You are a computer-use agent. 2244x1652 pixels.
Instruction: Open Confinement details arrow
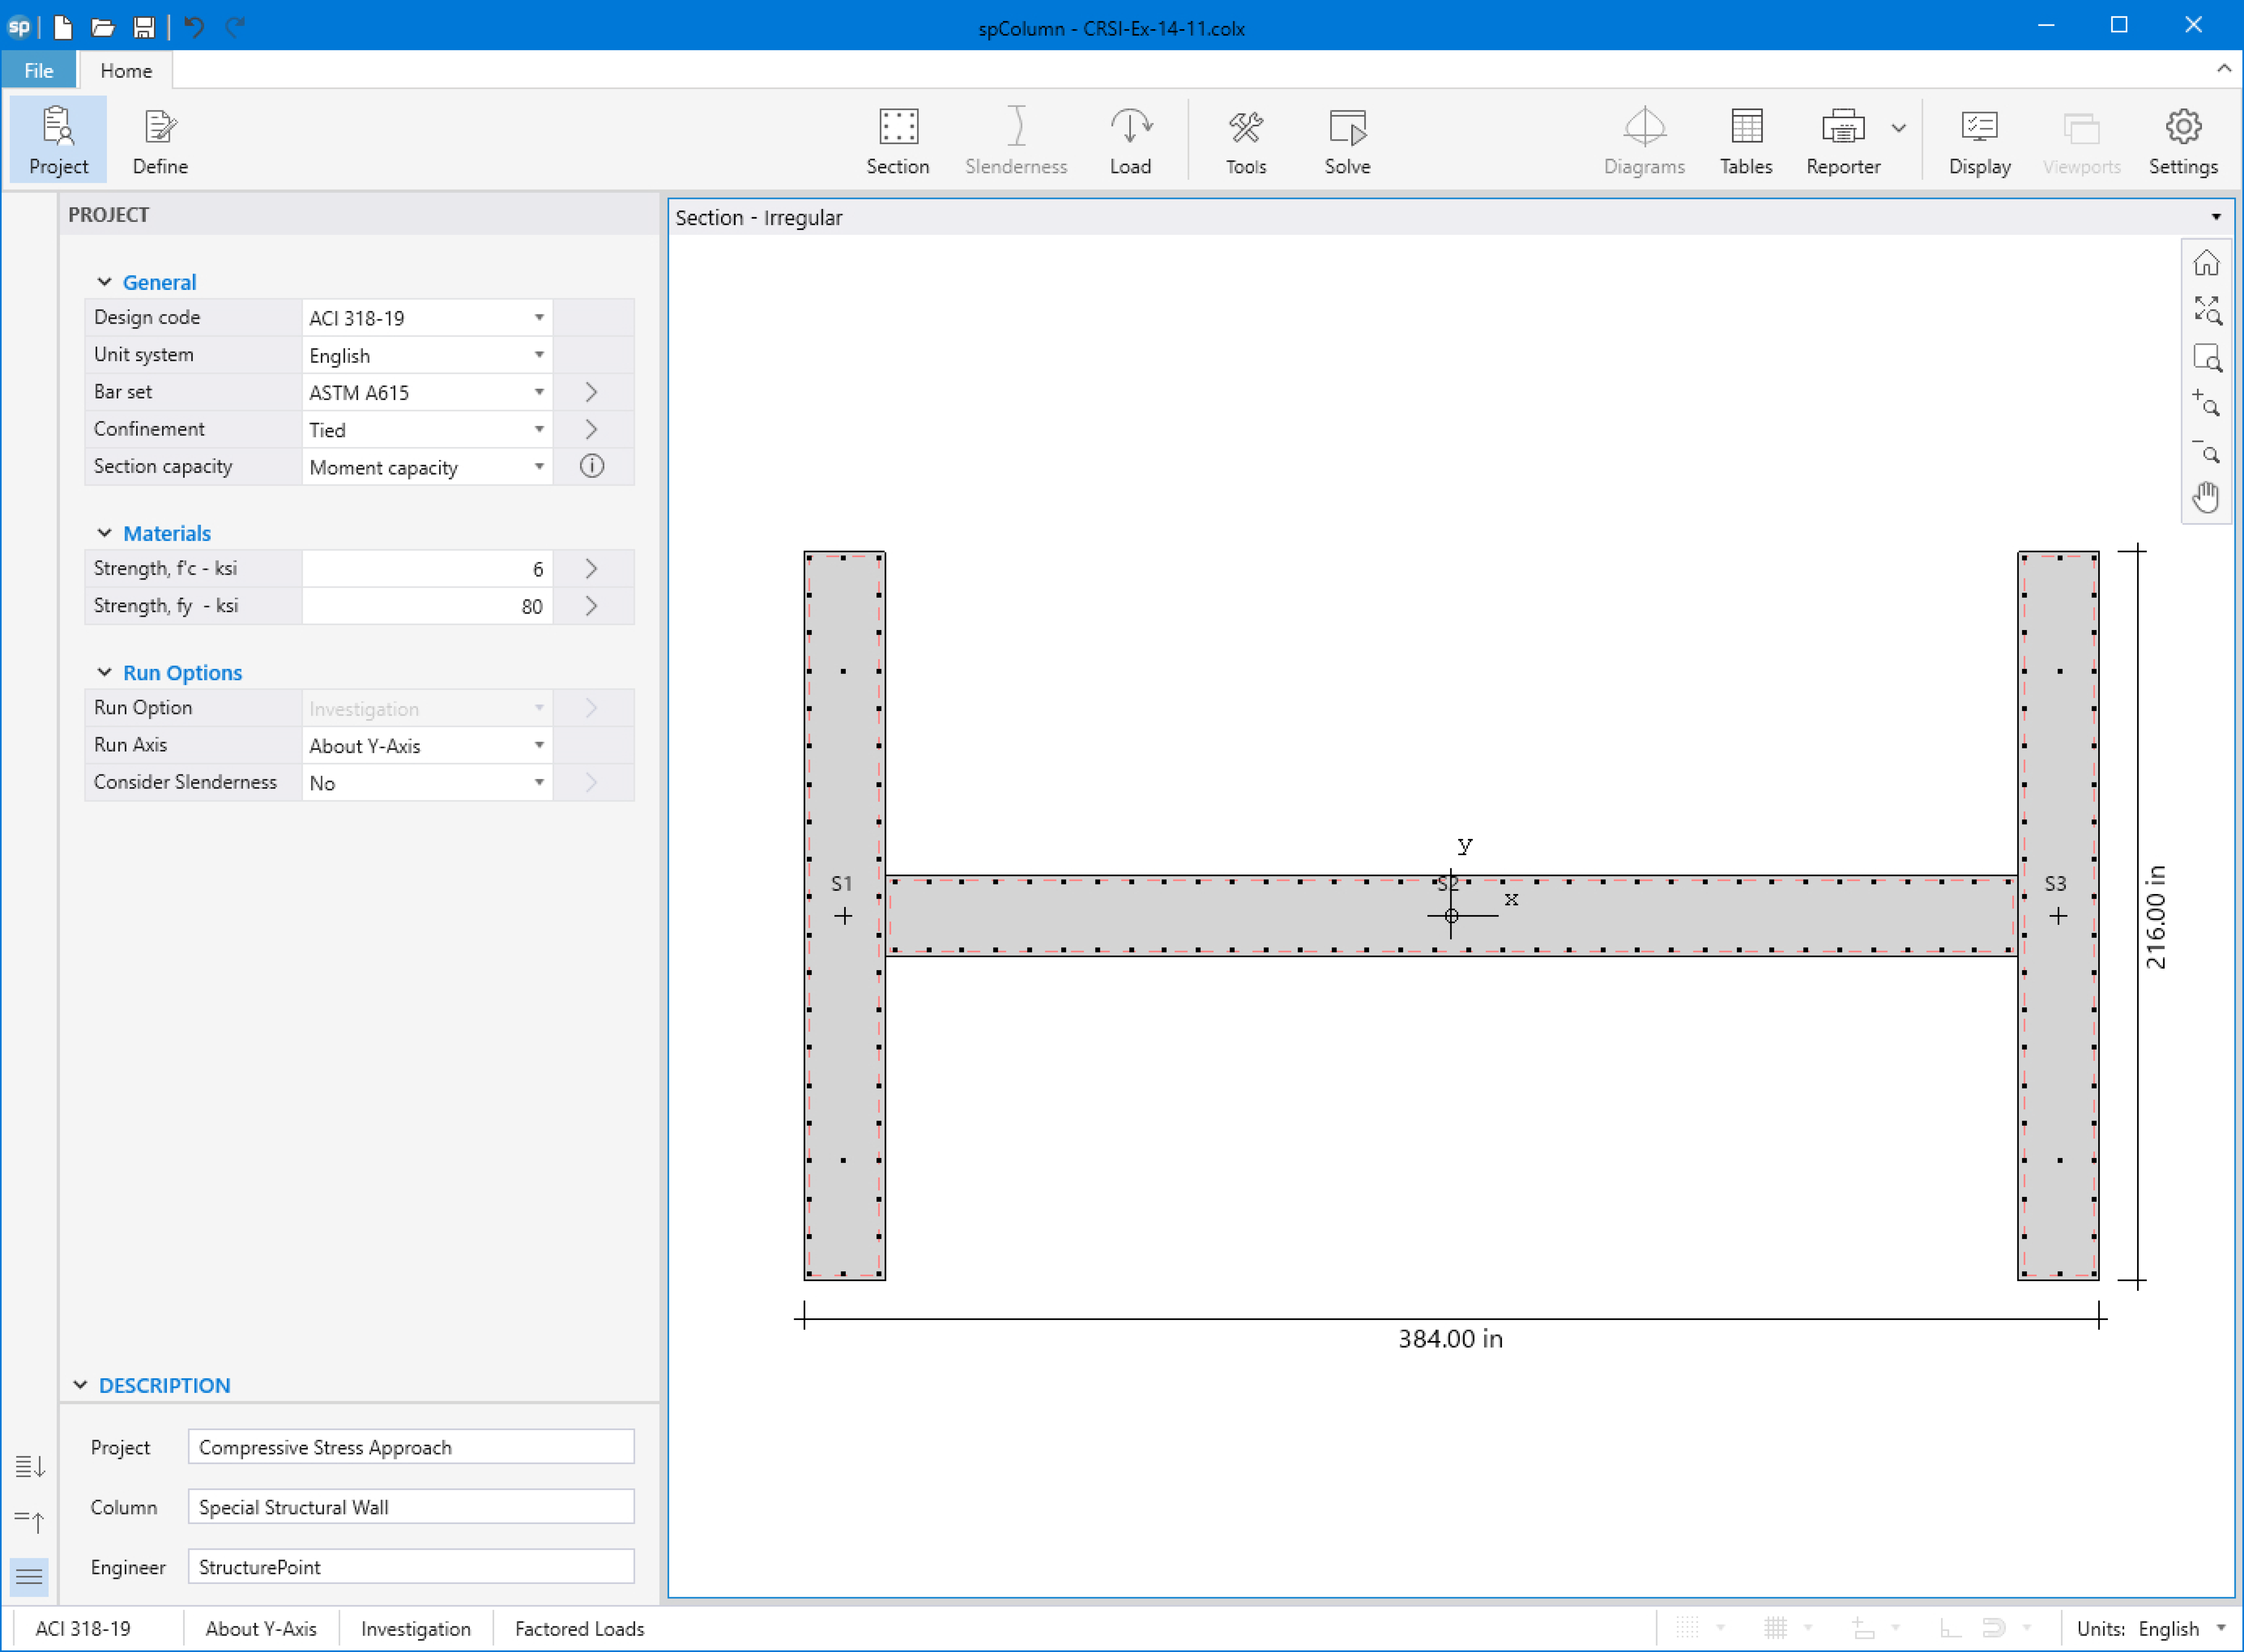click(591, 429)
